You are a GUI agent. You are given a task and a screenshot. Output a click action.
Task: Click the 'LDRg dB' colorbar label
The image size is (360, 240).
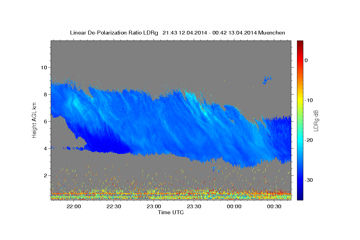click(x=316, y=120)
